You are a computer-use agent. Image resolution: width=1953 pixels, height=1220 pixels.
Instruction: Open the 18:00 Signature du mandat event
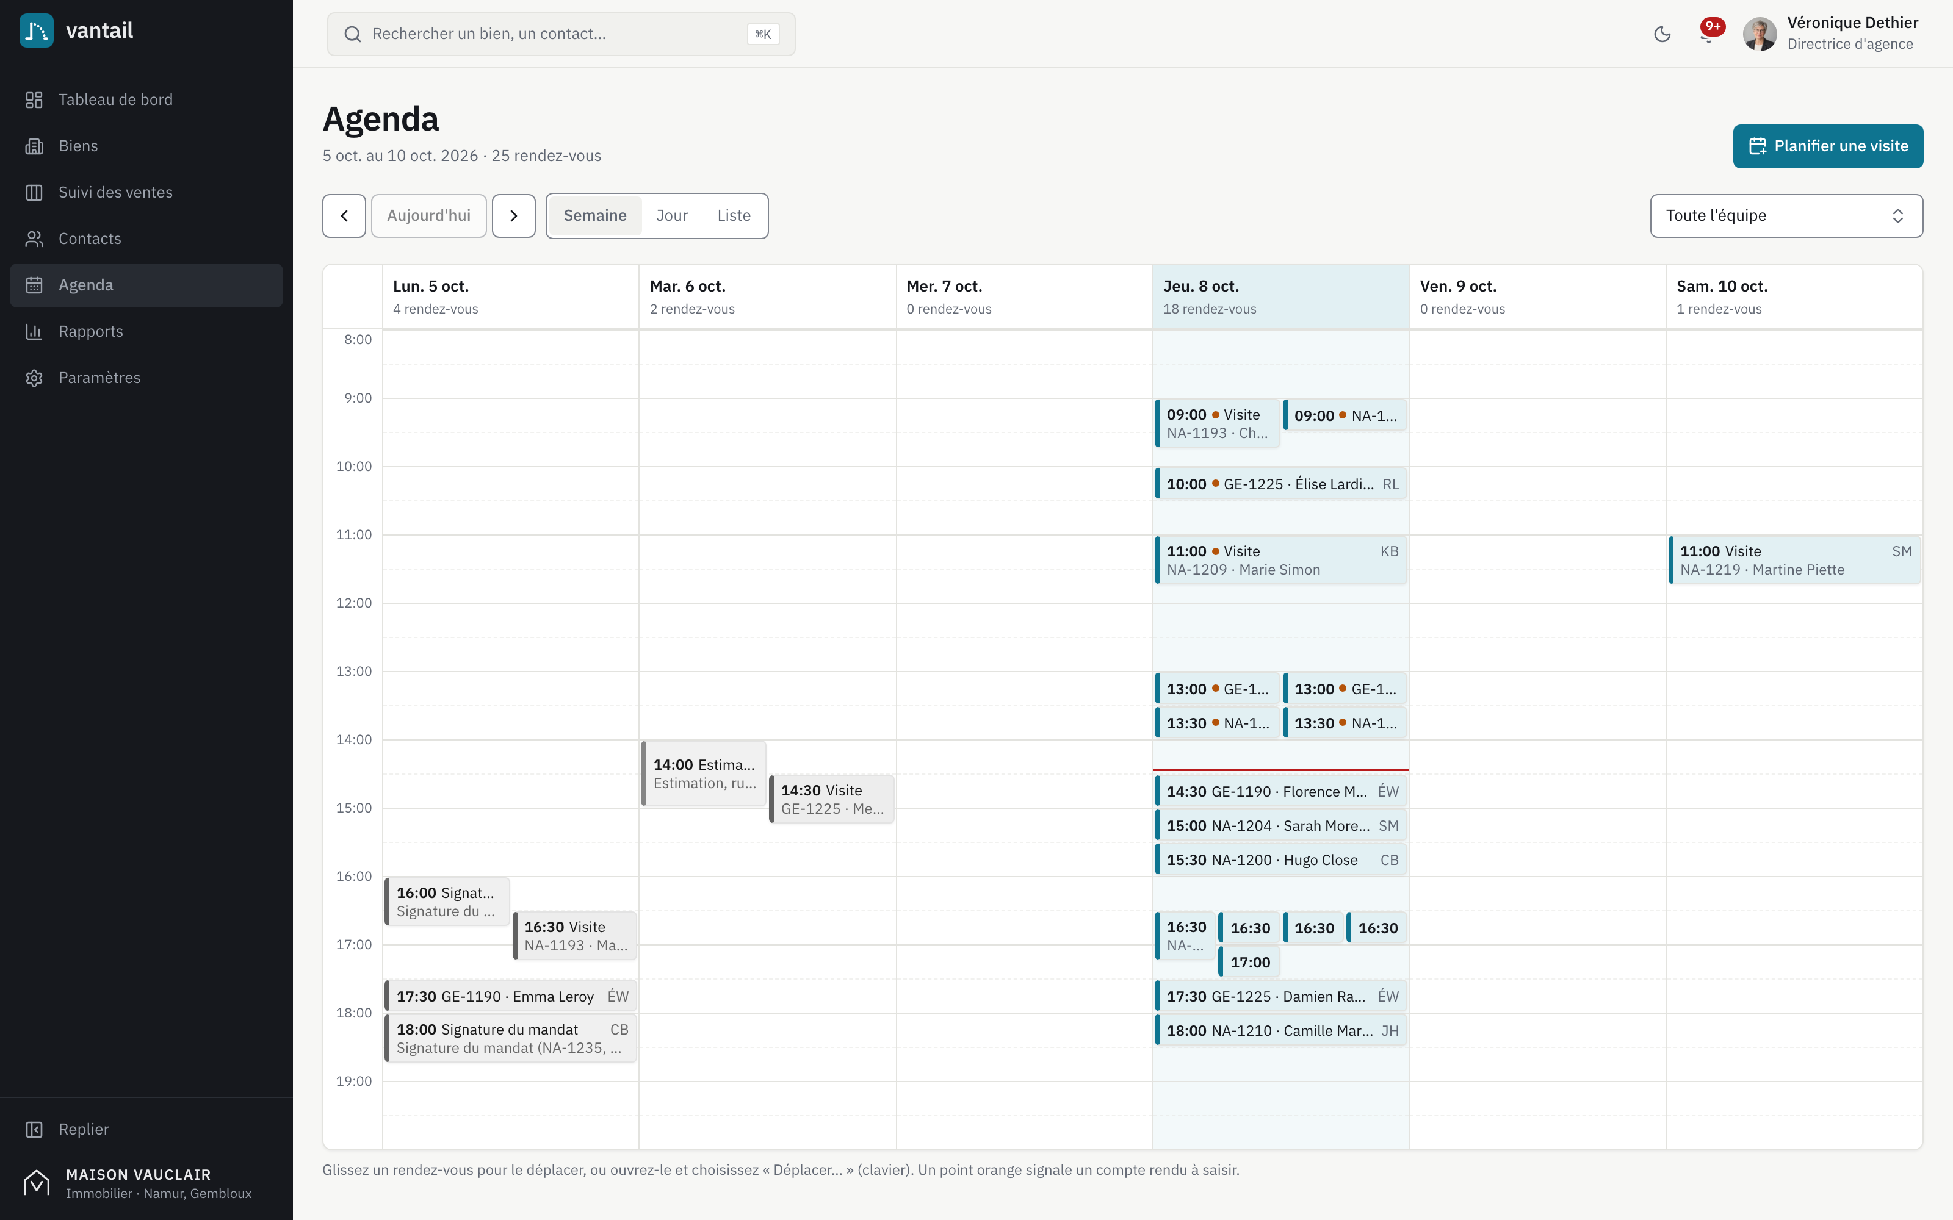coord(511,1038)
